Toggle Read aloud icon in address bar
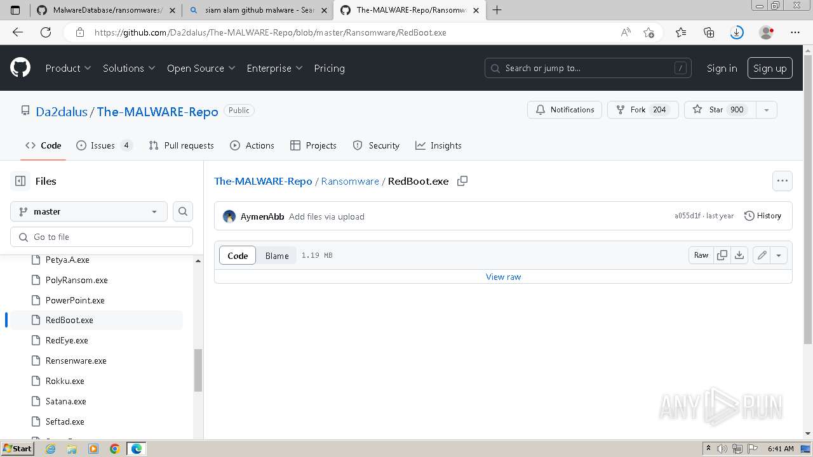 (x=626, y=32)
